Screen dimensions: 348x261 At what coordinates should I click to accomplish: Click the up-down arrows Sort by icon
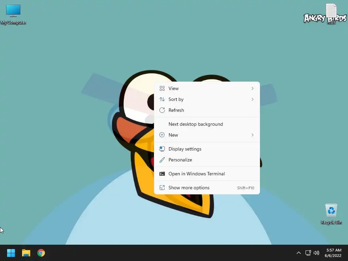pyautogui.click(x=162, y=99)
